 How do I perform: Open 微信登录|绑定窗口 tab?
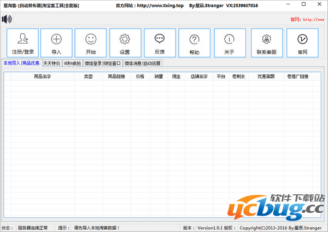[x=103, y=63]
